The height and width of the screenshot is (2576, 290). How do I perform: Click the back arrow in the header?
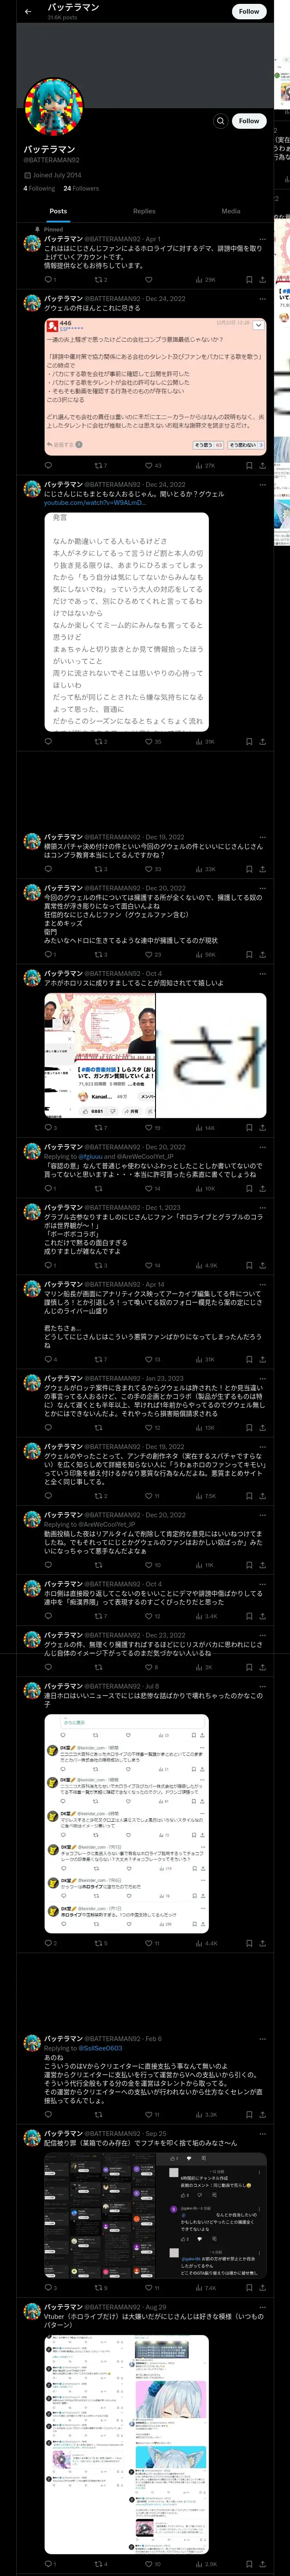click(28, 11)
